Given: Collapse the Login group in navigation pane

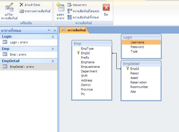Looking at the screenshot, I should click(53, 37).
